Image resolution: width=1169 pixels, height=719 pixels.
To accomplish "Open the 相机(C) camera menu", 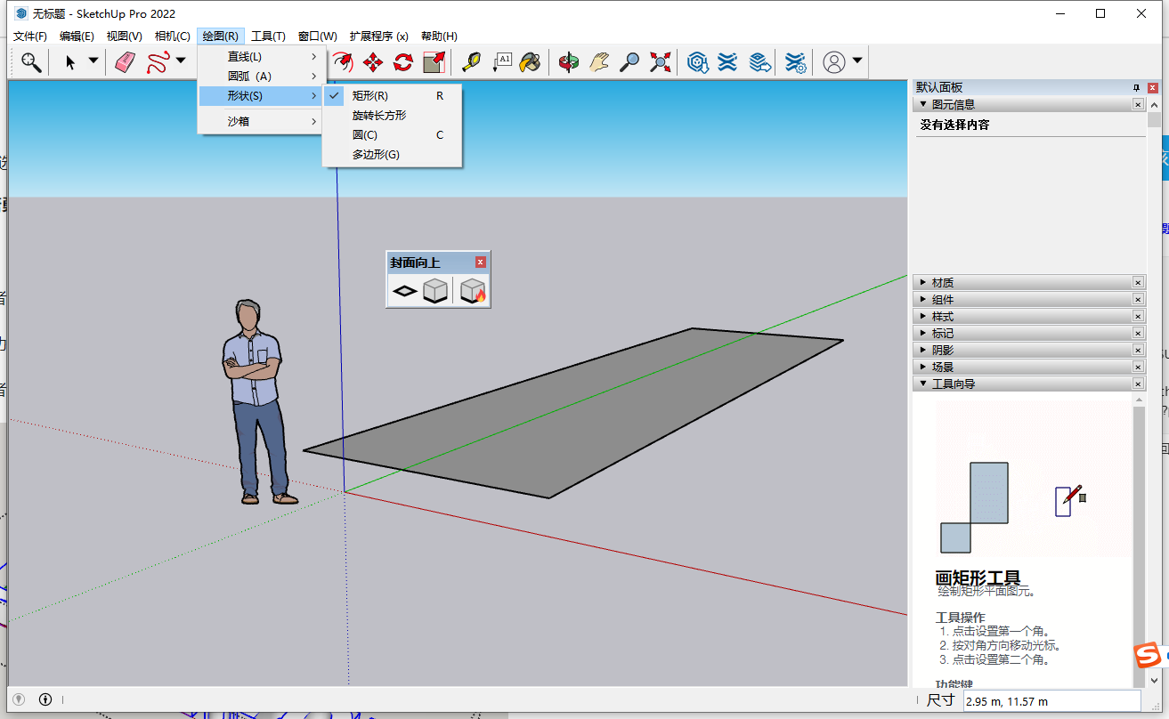I will click(x=172, y=36).
